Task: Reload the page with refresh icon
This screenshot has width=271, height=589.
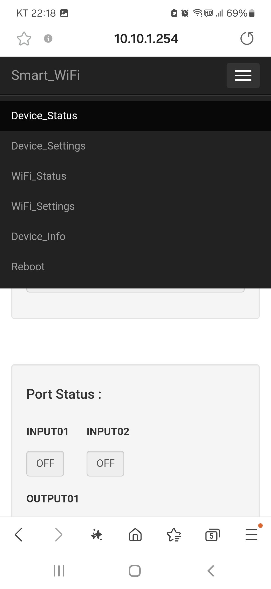Action: point(247,39)
